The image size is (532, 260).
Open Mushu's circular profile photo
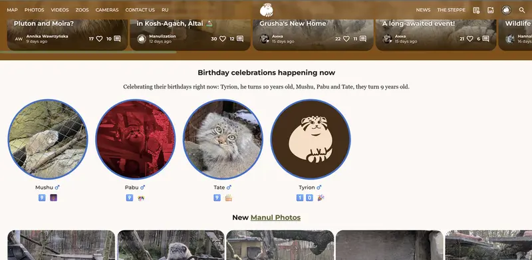[48, 139]
